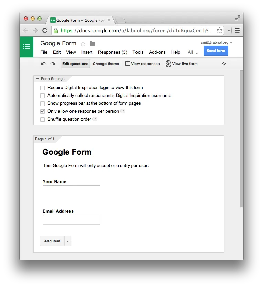The width and height of the screenshot is (263, 287).
Task: Select the Google Form browser tab
Action: pos(80,20)
